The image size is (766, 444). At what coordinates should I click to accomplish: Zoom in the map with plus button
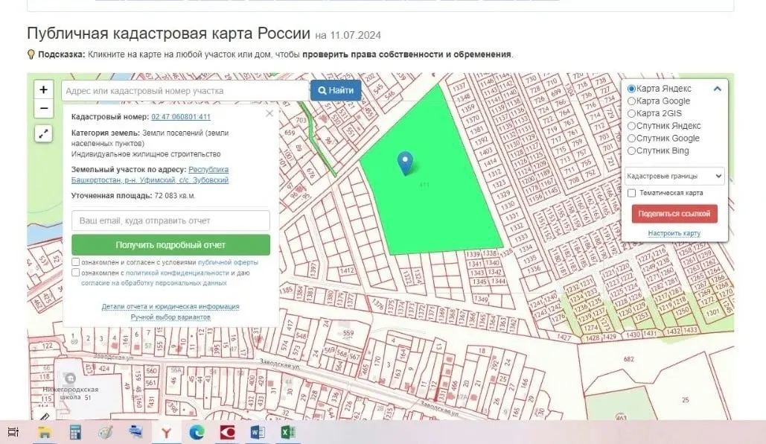coord(43,90)
